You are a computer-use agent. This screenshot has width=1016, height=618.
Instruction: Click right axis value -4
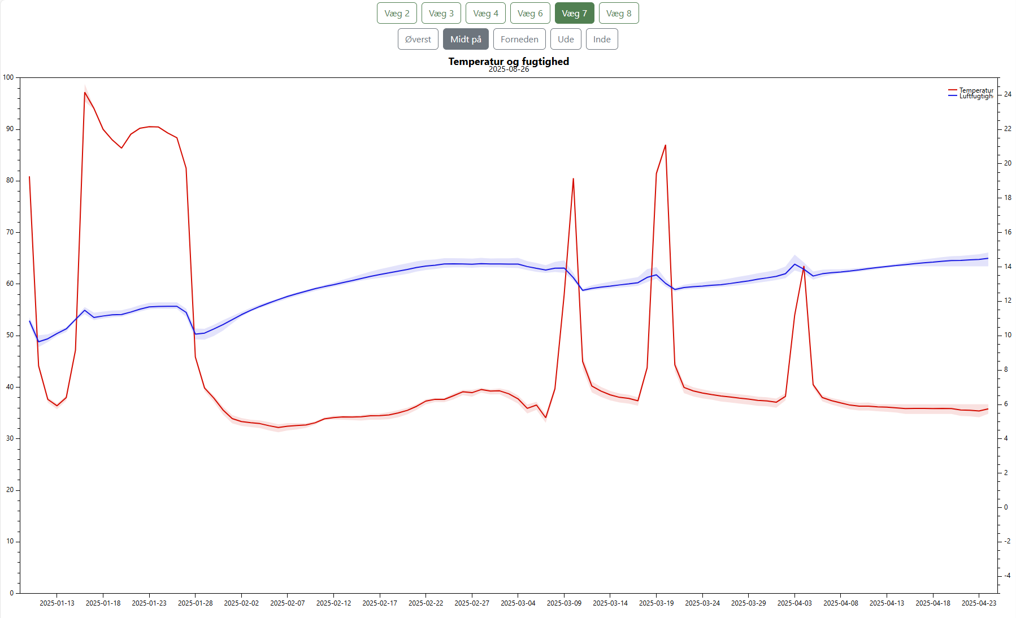1007,575
